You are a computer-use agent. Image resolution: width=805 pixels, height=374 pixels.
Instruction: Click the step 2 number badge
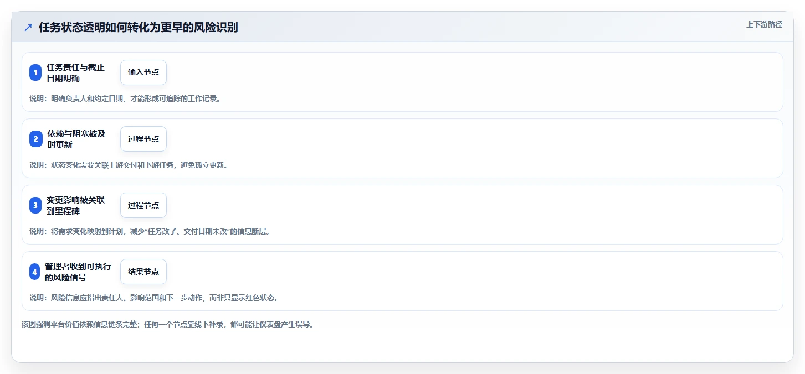[35, 139]
